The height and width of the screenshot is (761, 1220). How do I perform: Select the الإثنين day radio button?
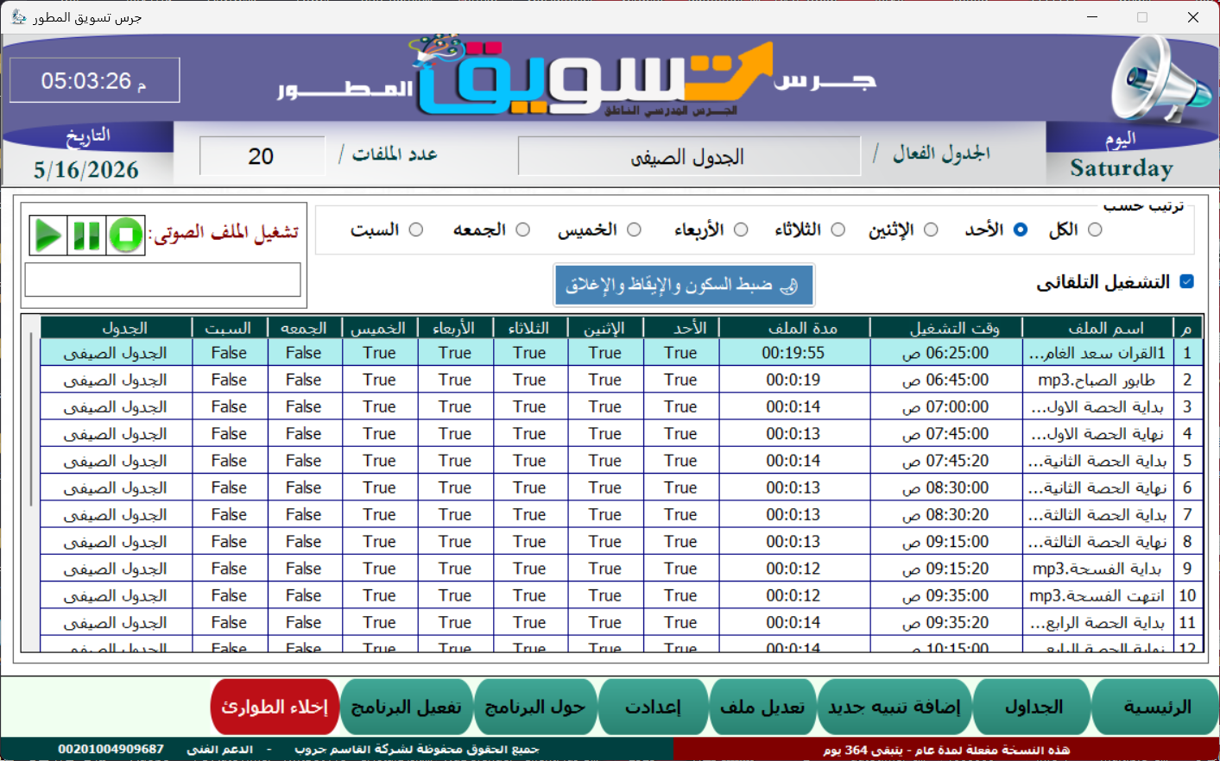(931, 230)
